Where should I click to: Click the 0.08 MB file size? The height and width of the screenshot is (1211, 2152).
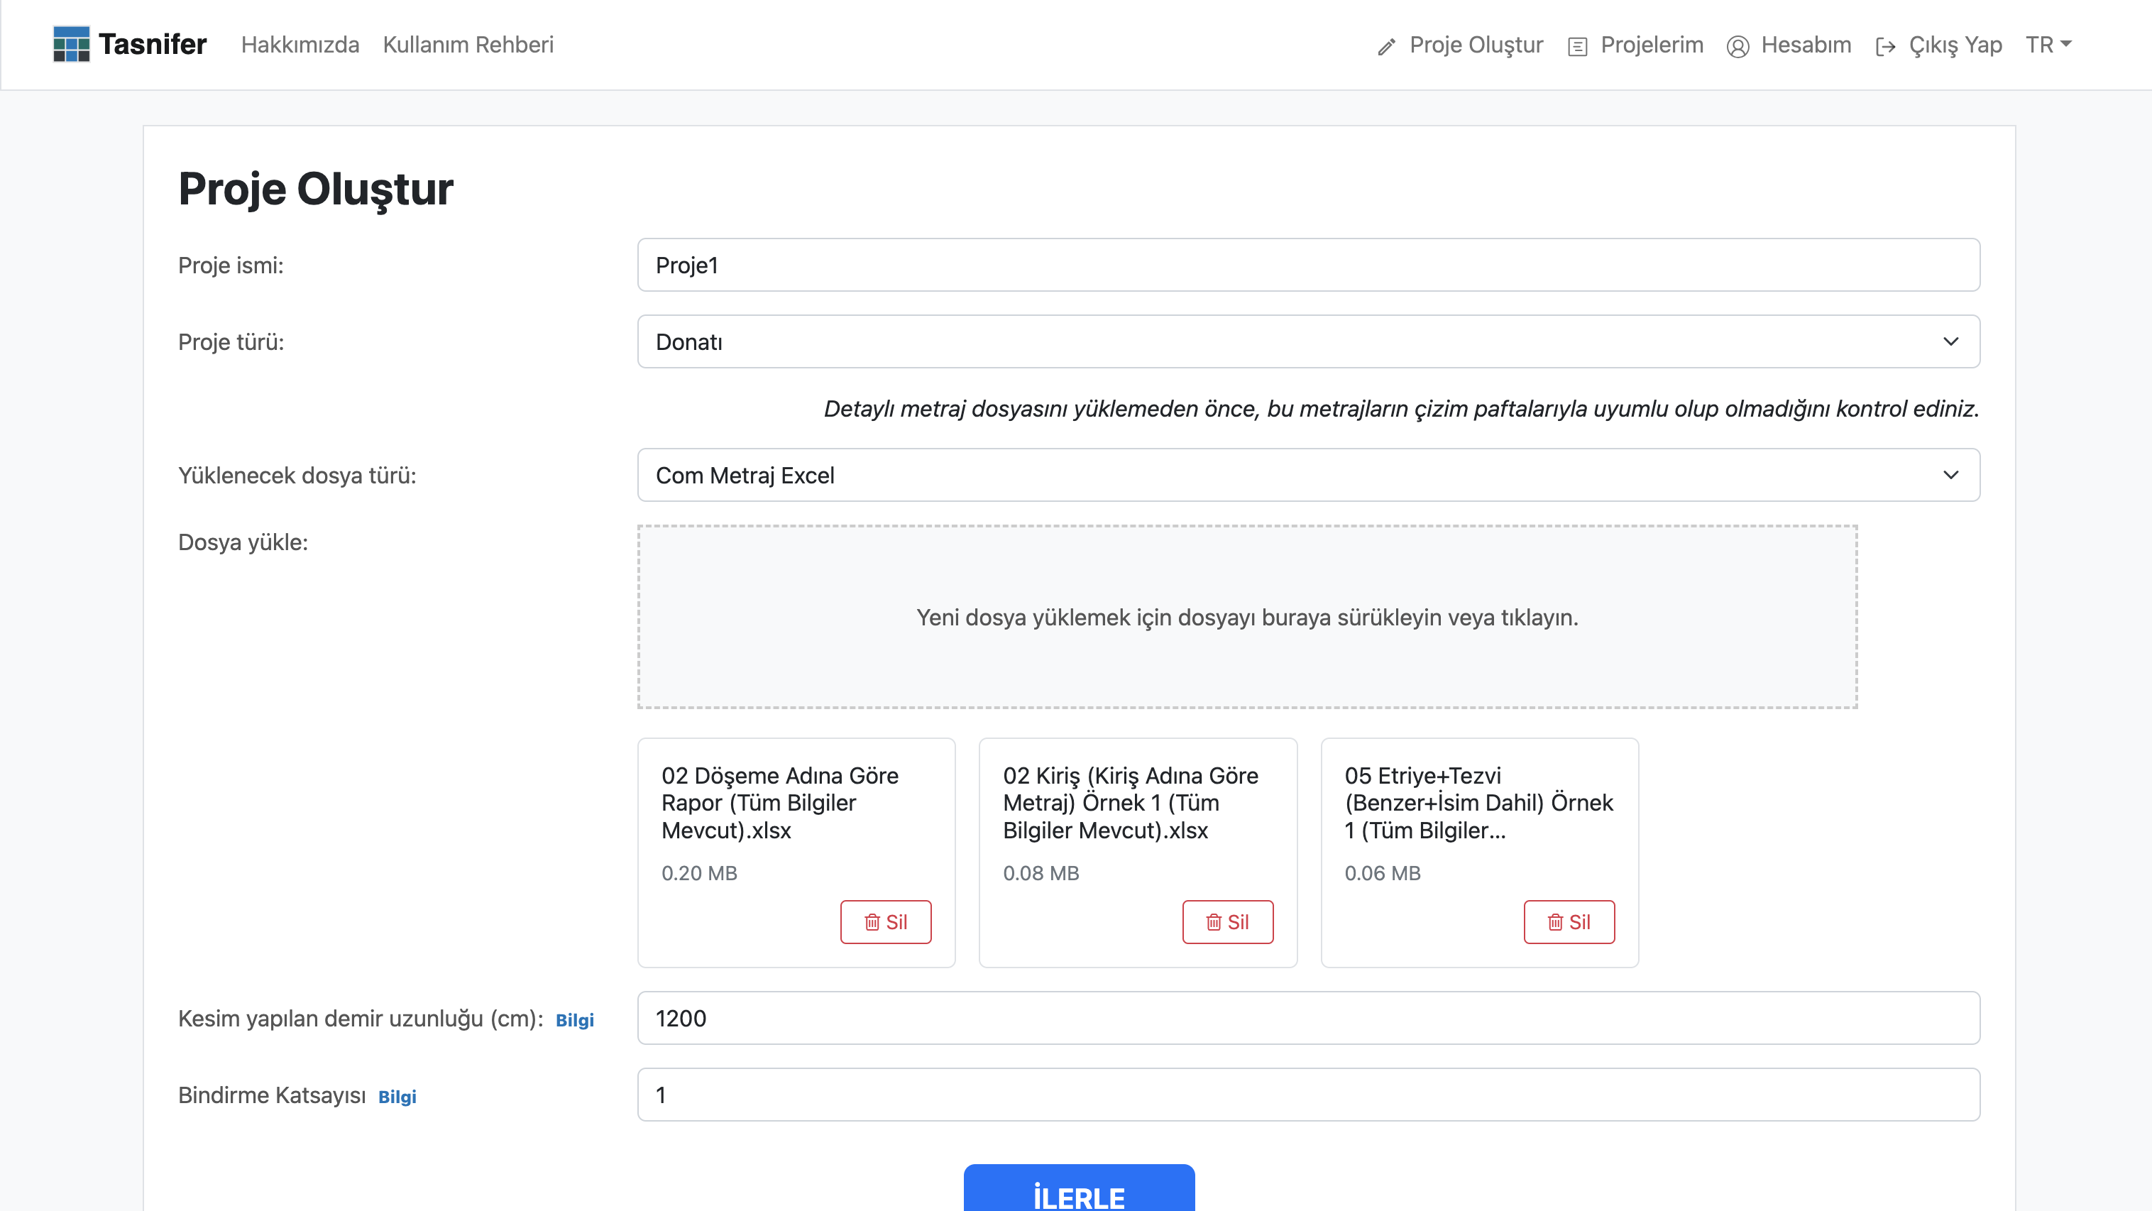[1041, 873]
